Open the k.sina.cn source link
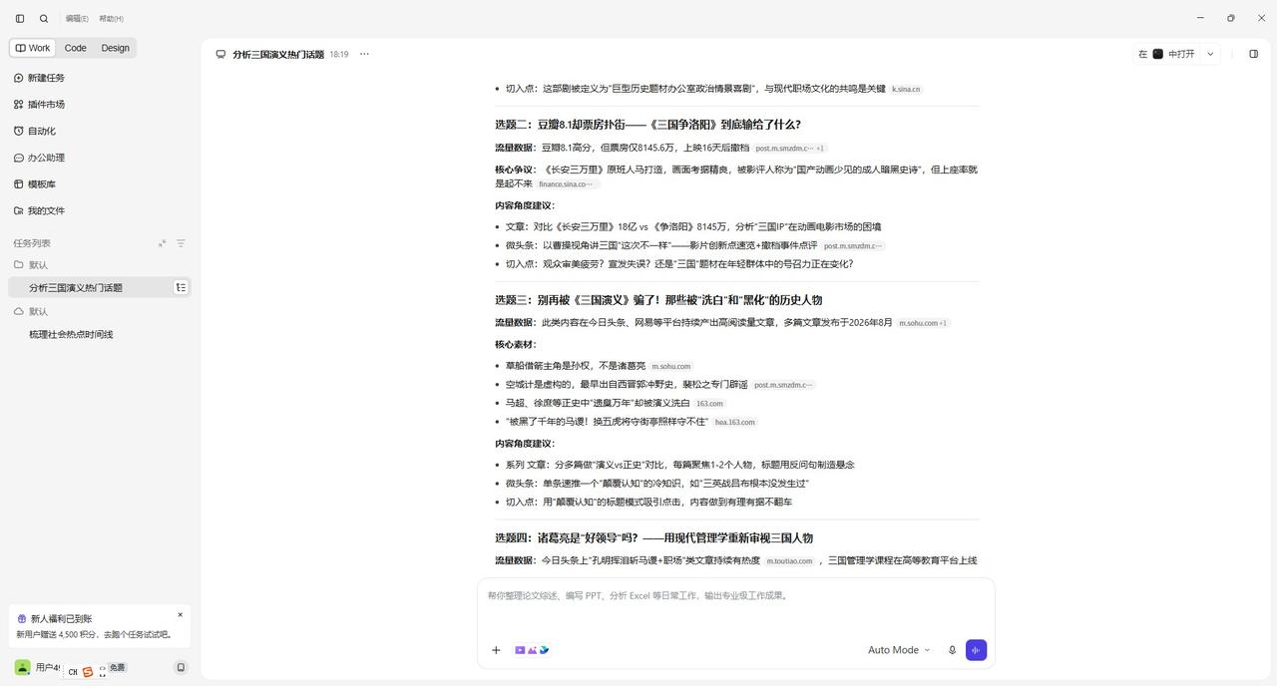This screenshot has height=686, width=1277. 906,89
